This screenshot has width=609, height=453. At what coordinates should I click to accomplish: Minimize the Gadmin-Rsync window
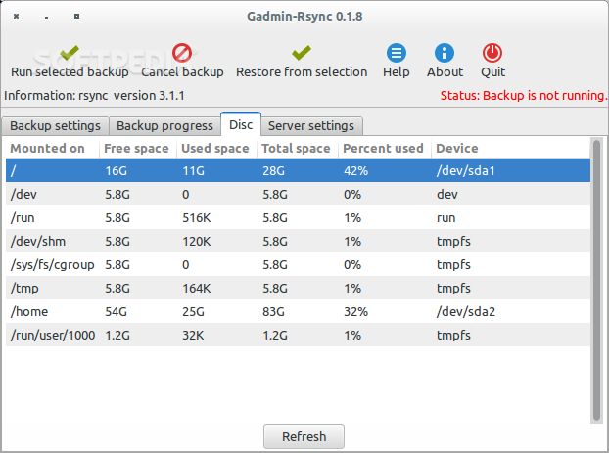(46, 17)
